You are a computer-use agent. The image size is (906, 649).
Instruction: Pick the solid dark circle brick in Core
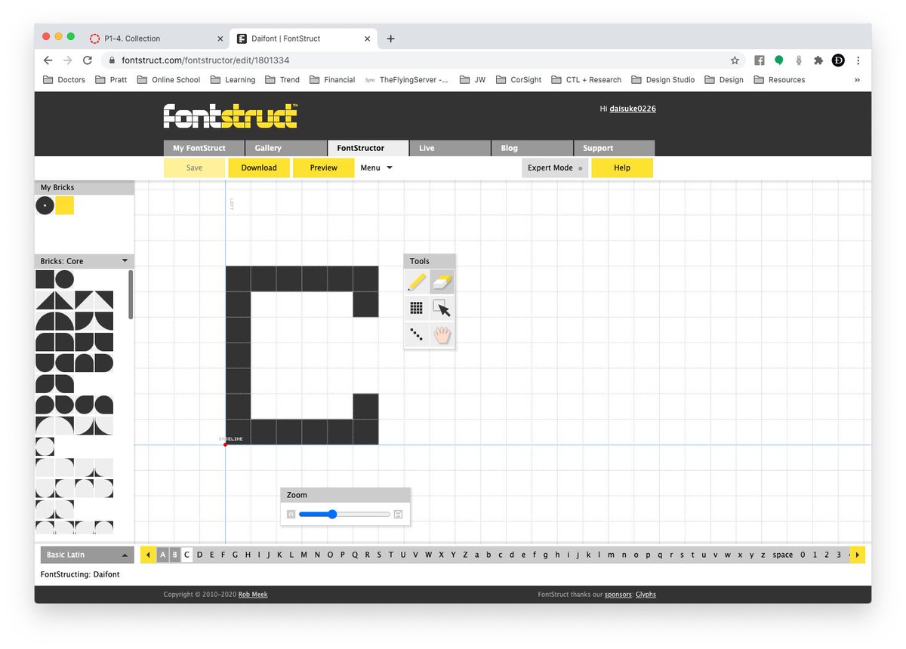point(64,280)
